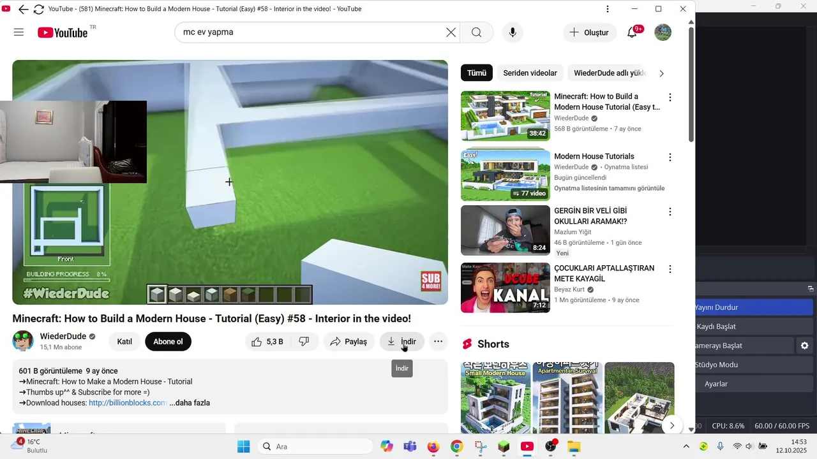This screenshot has width=817, height=459.
Task: Click the Windows taskbar Ara search box
Action: (315, 446)
